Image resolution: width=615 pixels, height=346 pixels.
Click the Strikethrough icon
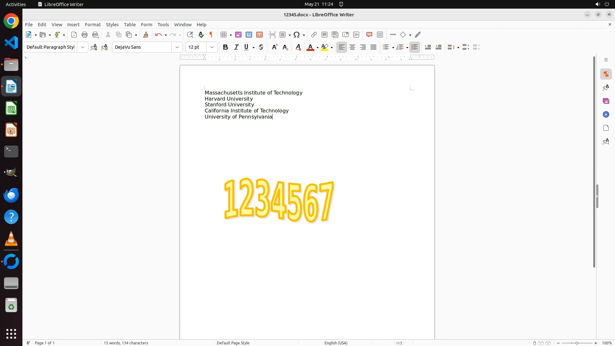(x=261, y=47)
